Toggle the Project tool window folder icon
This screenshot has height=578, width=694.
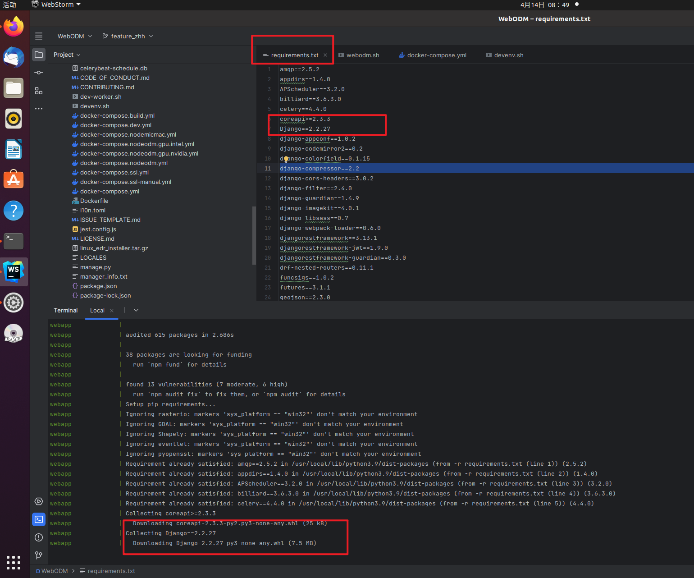39,55
